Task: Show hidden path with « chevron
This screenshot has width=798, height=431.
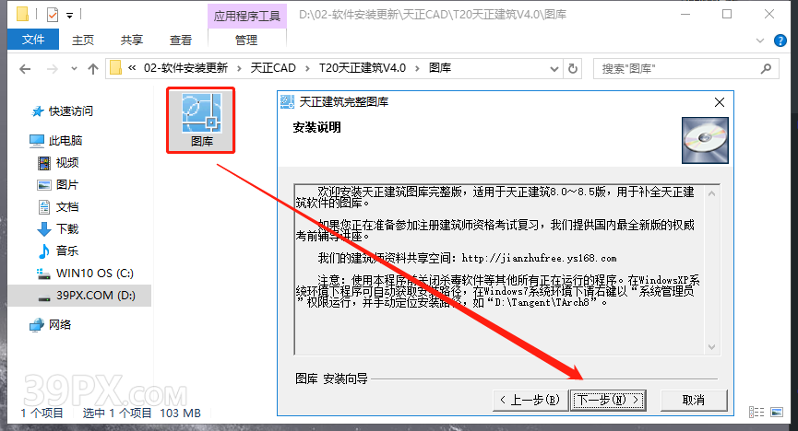Action: pos(132,67)
